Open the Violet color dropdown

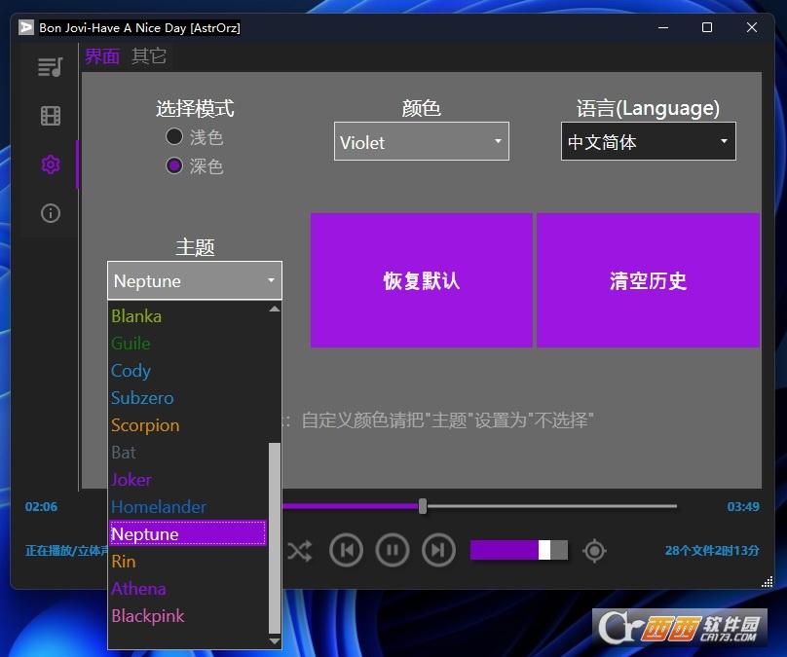(422, 141)
